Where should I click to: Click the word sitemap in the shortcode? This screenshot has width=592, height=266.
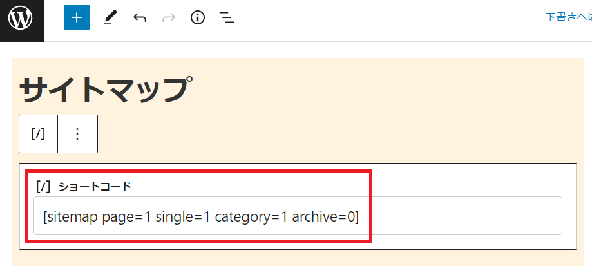click(x=73, y=217)
